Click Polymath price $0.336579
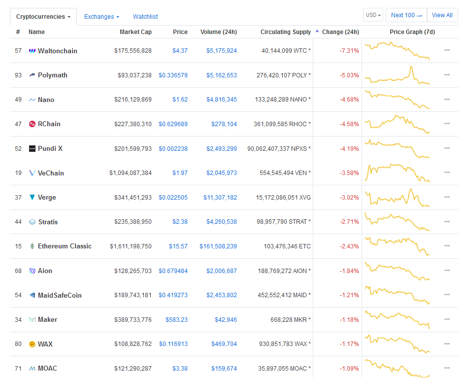This screenshot has width=466, height=378. click(x=173, y=75)
